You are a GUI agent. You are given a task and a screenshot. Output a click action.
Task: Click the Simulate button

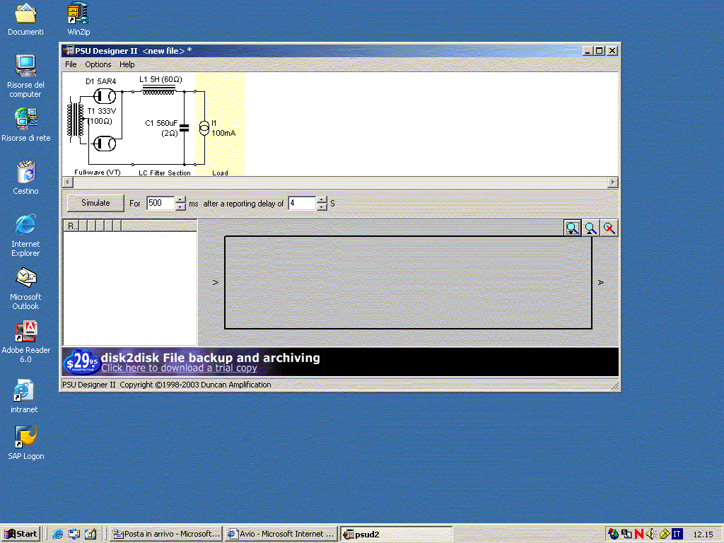tap(95, 203)
